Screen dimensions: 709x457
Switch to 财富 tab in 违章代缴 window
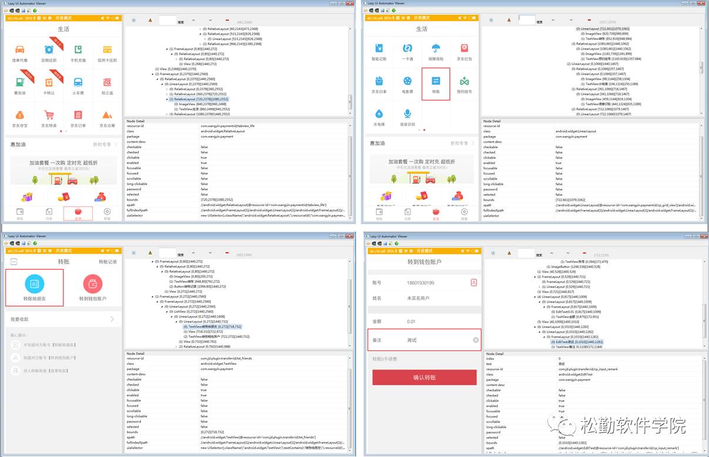coord(107,214)
